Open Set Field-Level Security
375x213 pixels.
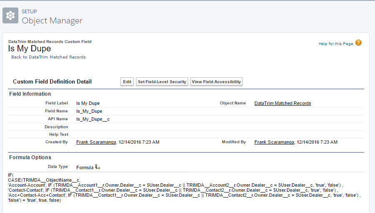[x=162, y=81]
